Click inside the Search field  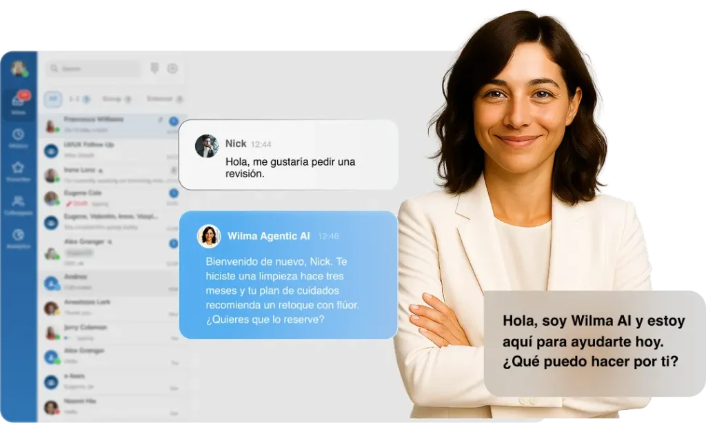pos(93,69)
